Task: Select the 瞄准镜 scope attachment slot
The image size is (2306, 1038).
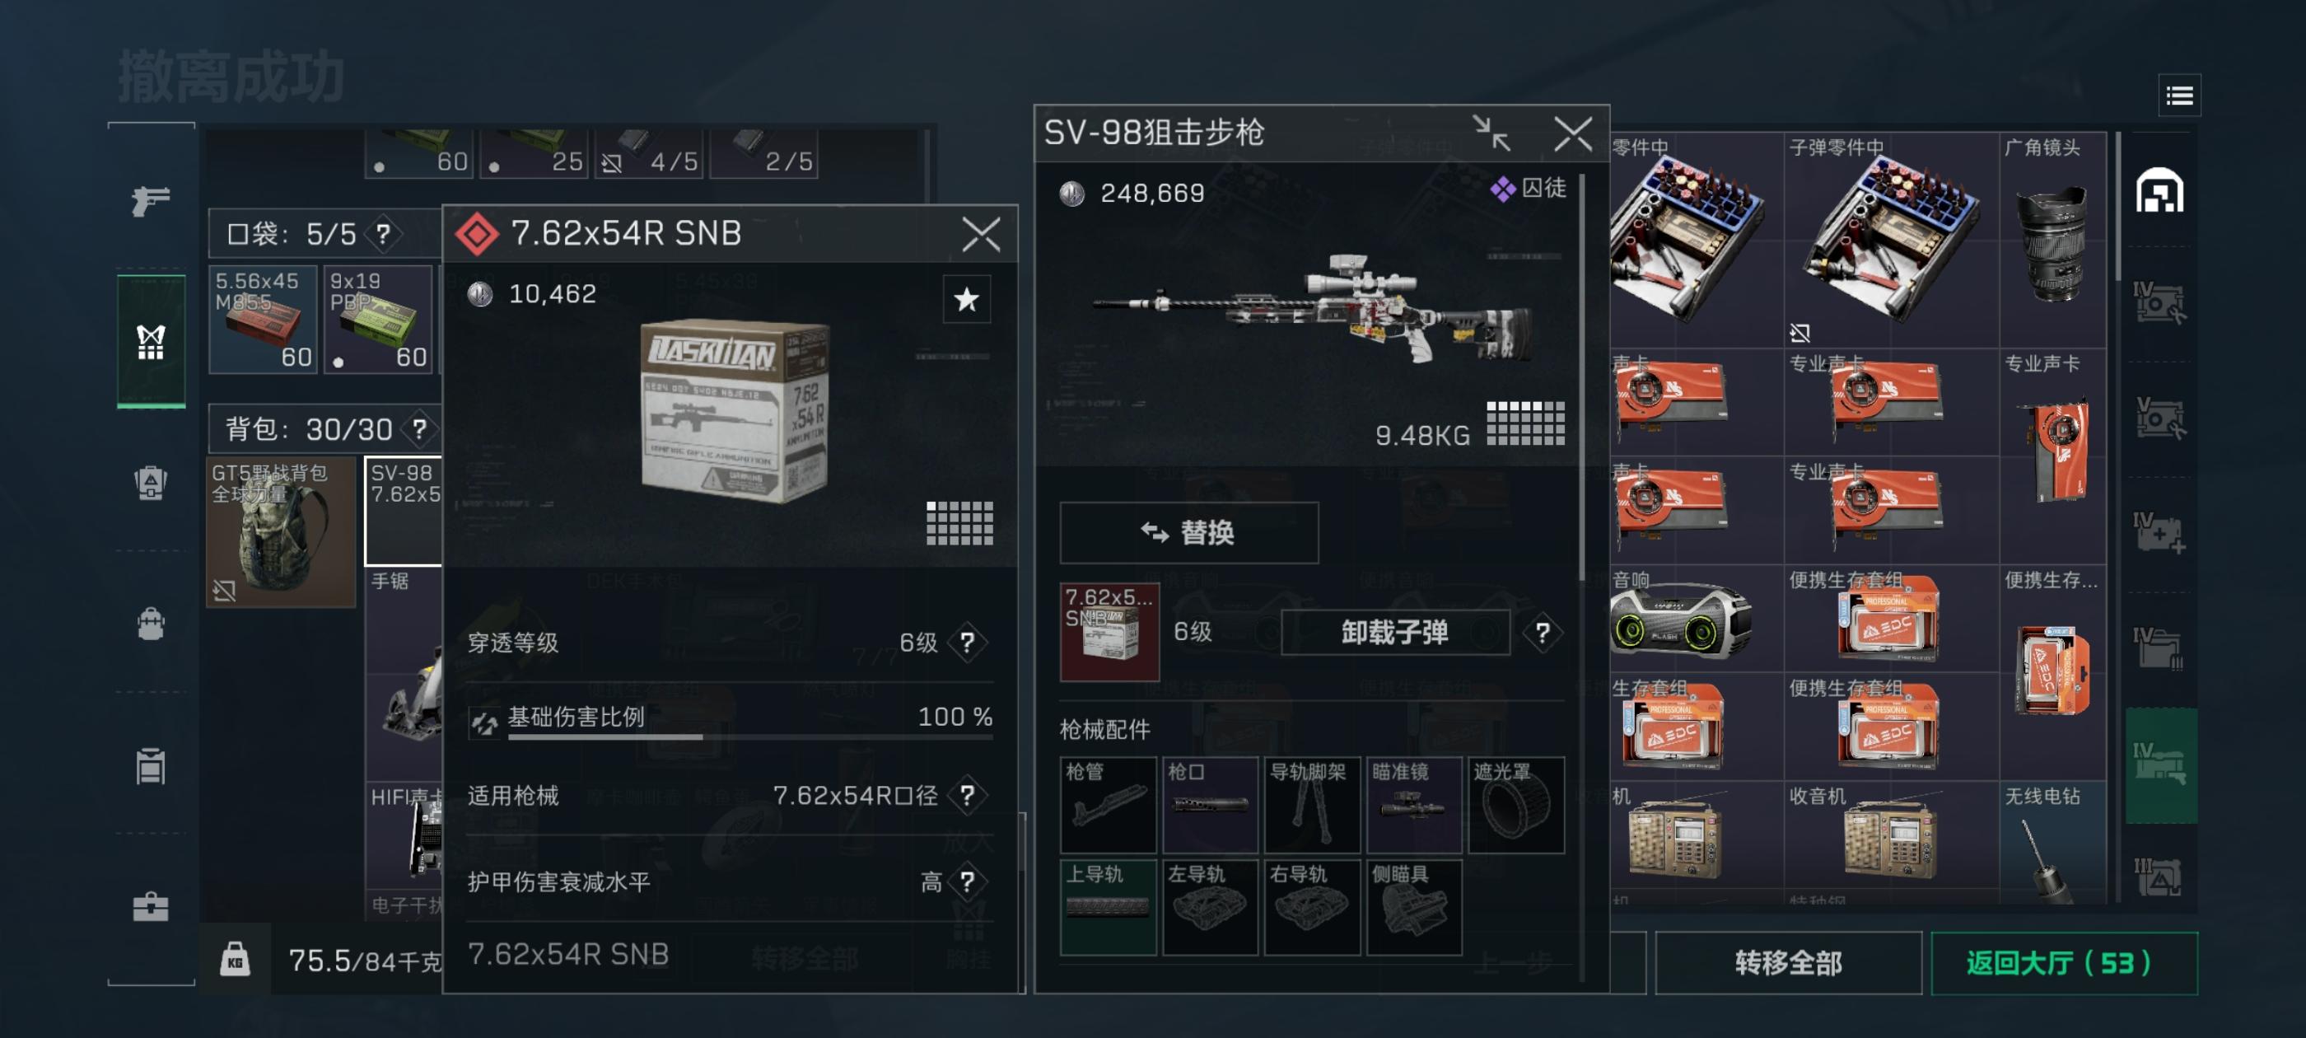Action: (x=1413, y=805)
